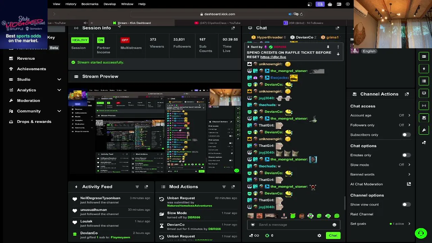
Task: Filter the Mod Actions list
Action: [224, 187]
